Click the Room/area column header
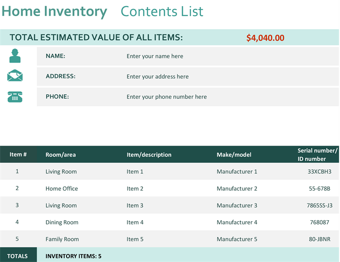Image resolution: width=340 pixels, height=262 pixels. pos(60,155)
